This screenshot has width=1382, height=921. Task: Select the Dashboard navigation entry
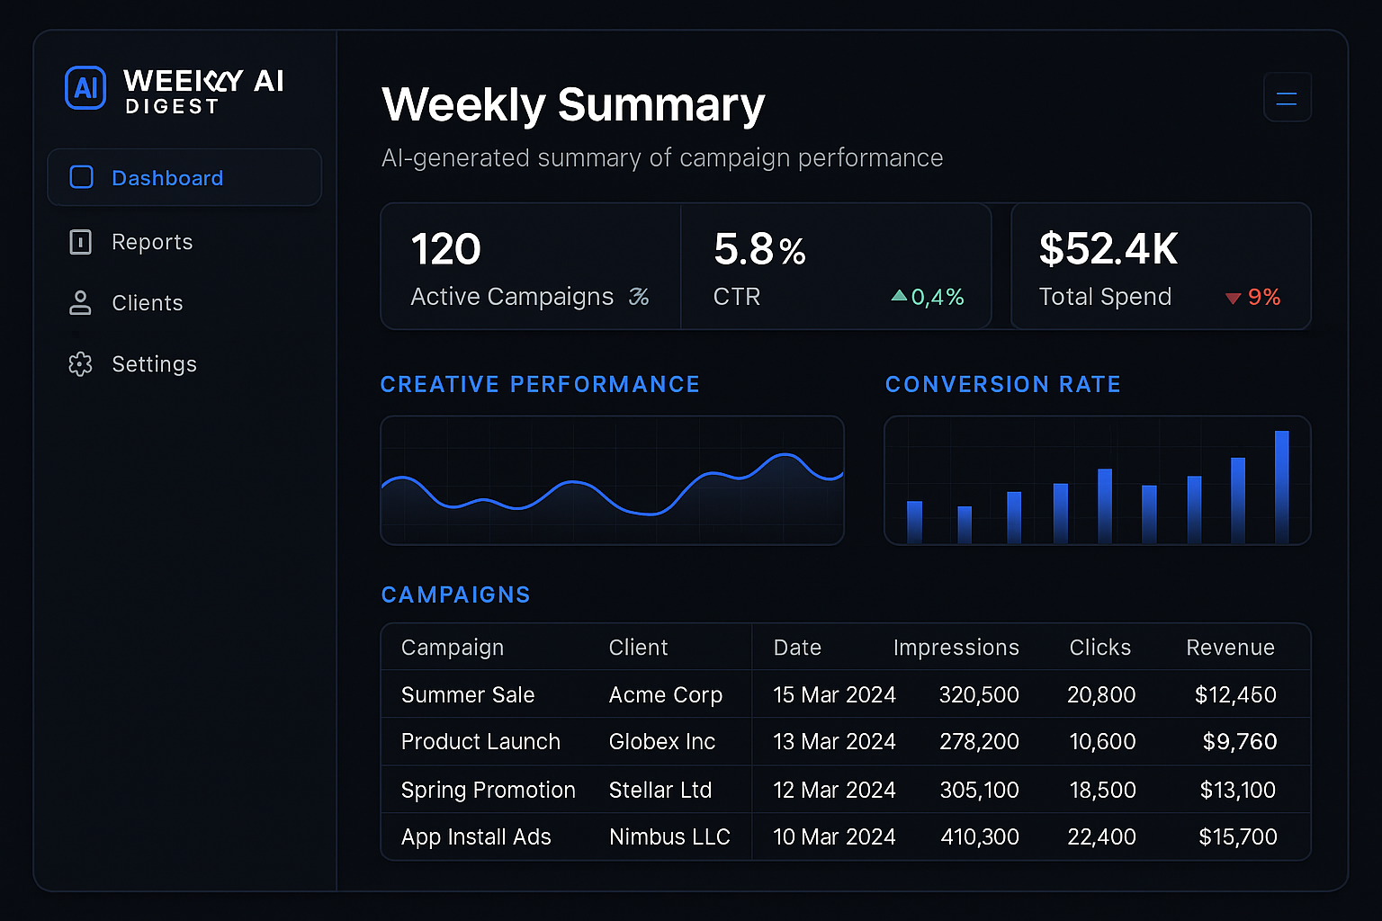167,177
